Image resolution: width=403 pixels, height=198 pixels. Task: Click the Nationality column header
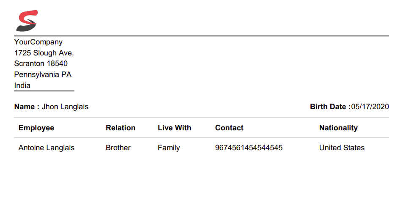pos(338,128)
